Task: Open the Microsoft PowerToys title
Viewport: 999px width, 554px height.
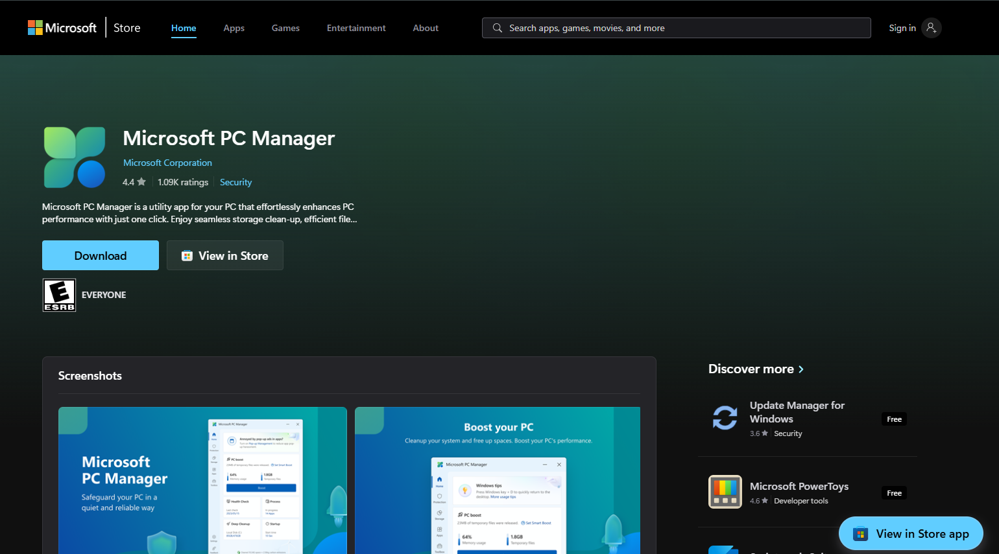Action: tap(799, 486)
